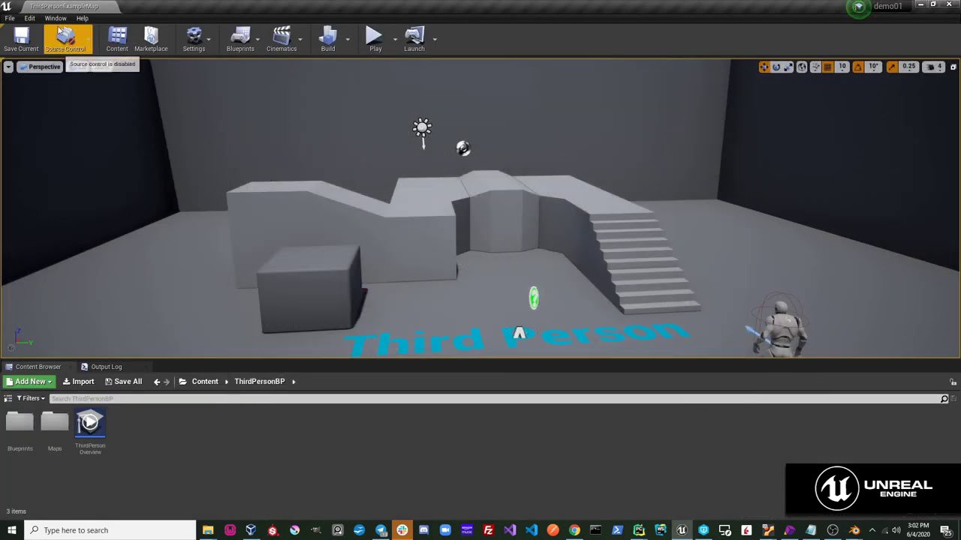Image resolution: width=961 pixels, height=540 pixels.
Task: Open the Filters dropdown
Action: pyautogui.click(x=31, y=398)
